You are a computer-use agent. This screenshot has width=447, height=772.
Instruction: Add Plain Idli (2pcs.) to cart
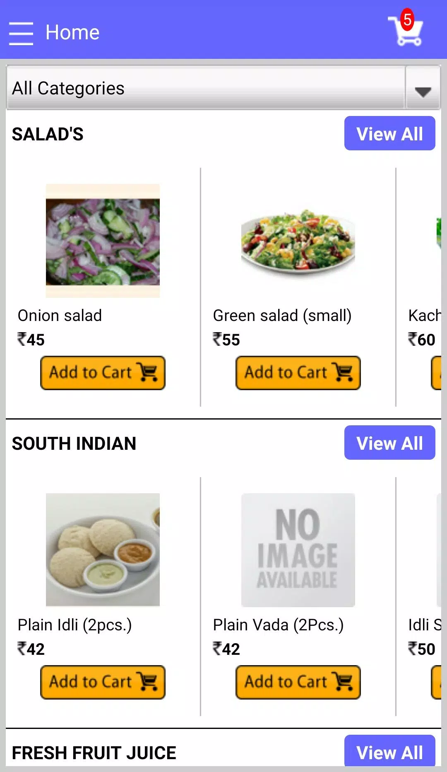[x=103, y=682]
